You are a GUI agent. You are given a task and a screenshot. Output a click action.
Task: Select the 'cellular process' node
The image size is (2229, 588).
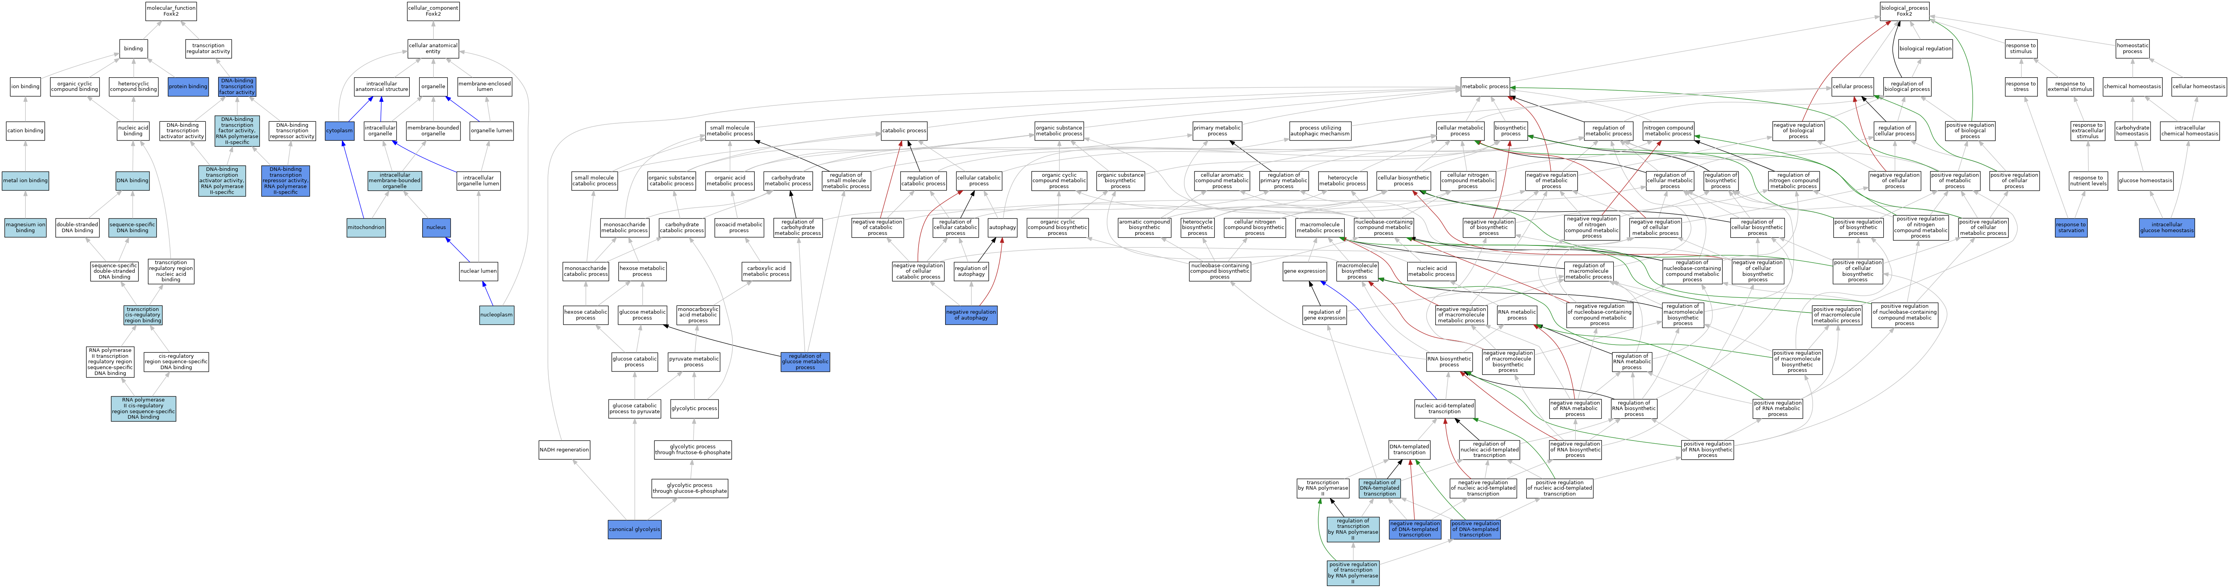pyautogui.click(x=1852, y=87)
